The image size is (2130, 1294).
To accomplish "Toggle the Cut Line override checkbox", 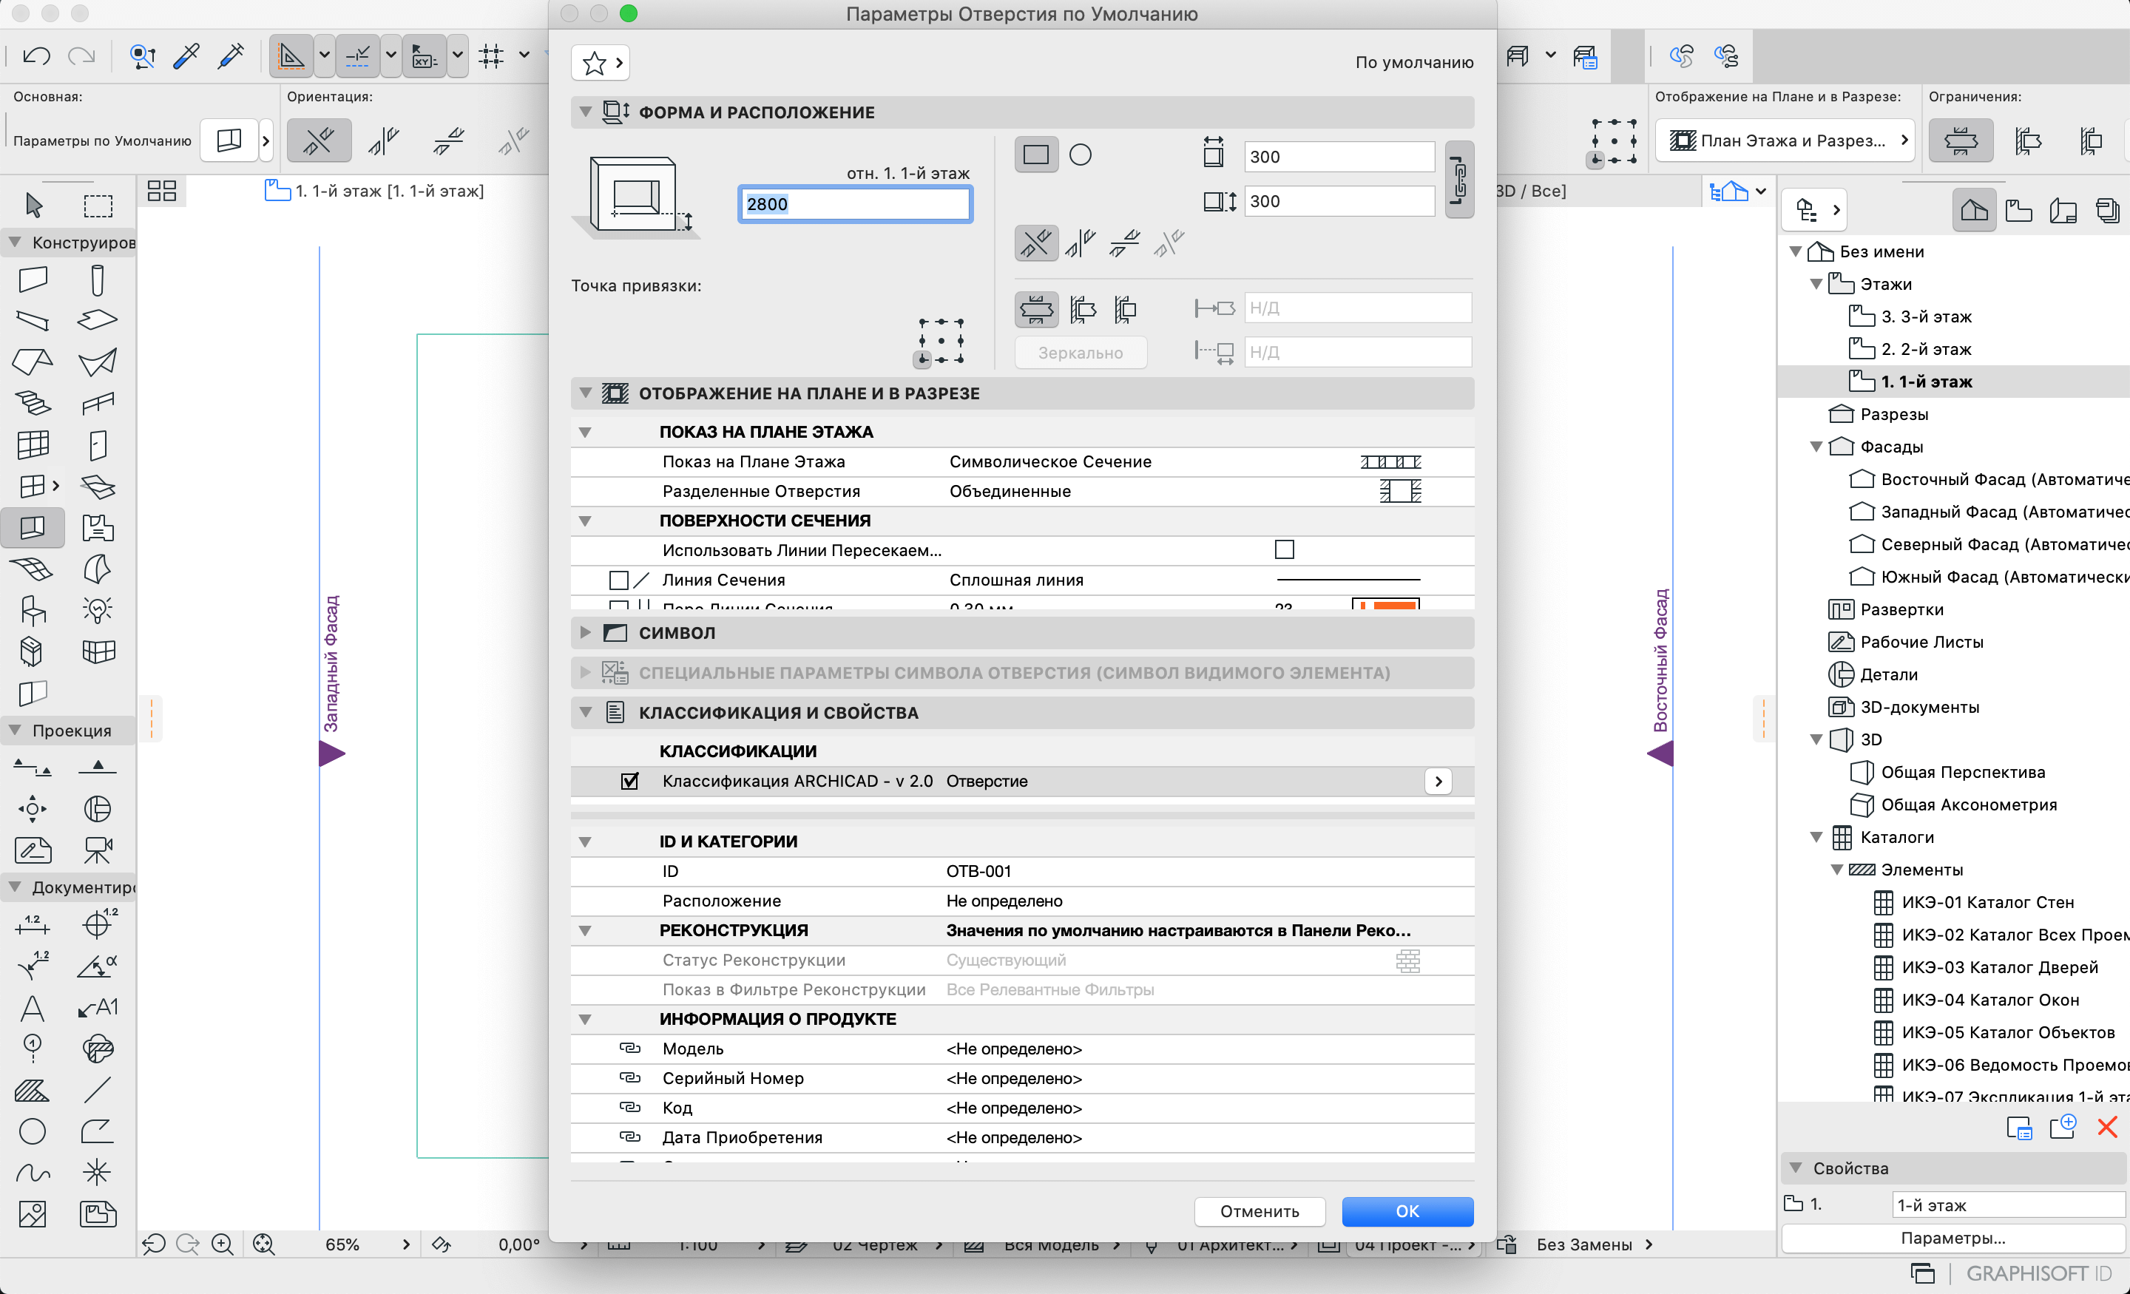I will (619, 580).
